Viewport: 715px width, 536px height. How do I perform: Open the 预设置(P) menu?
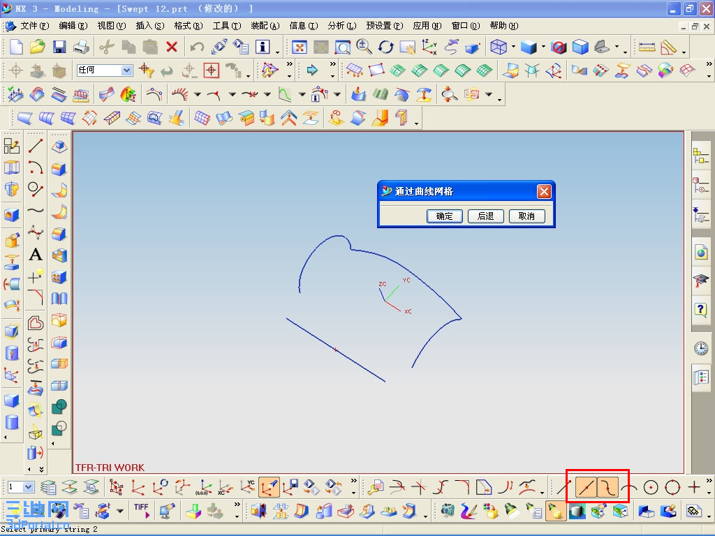point(385,26)
